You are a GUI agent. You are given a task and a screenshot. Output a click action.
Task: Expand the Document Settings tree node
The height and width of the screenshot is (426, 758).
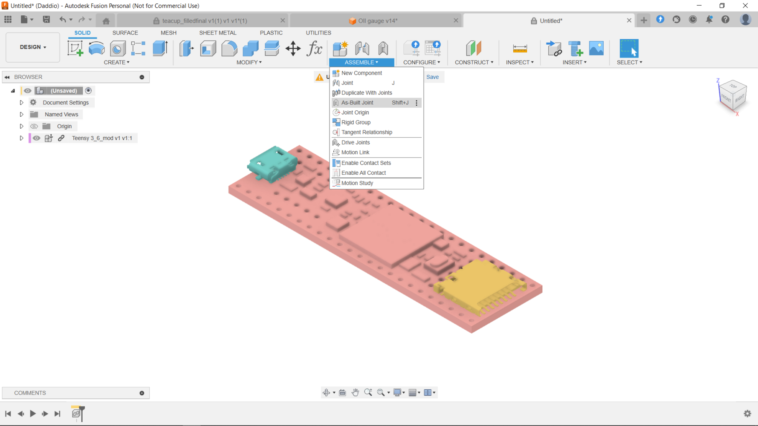point(21,103)
